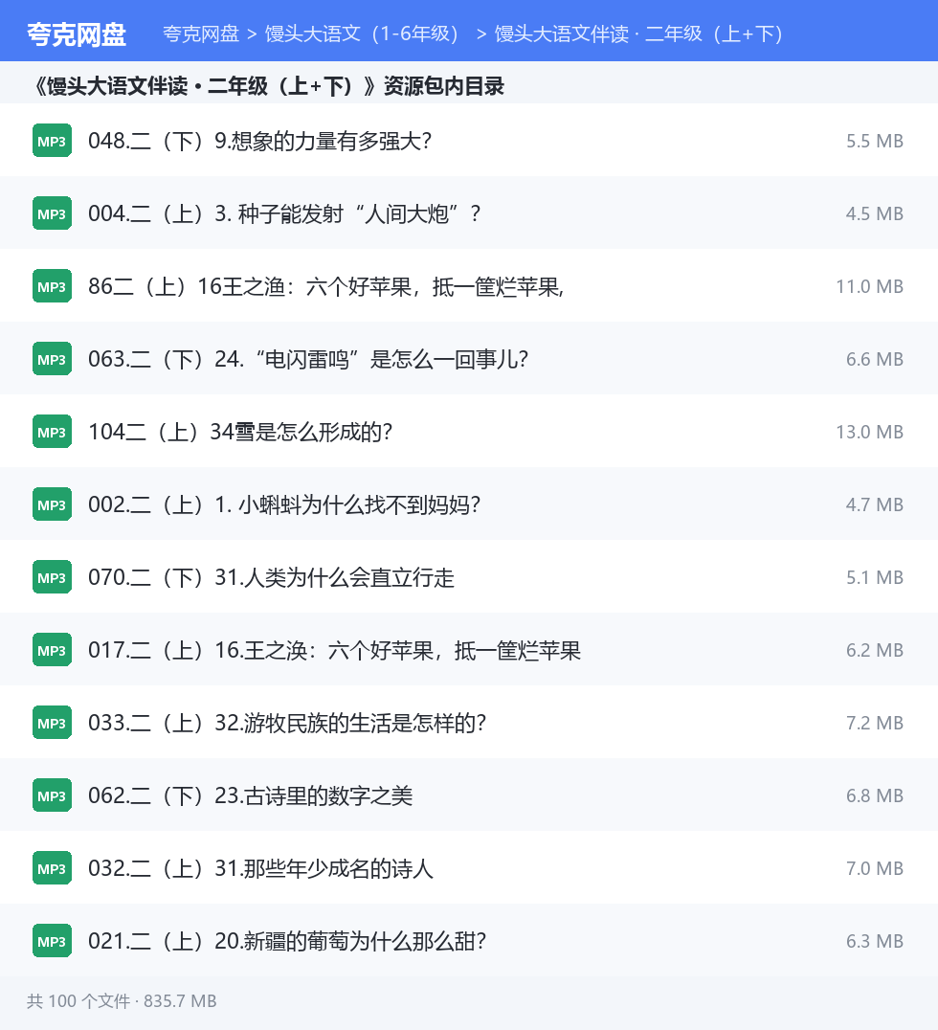Image resolution: width=938 pixels, height=1030 pixels.
Task: Open file 104 雪是怎么形成的
Action: click(x=240, y=432)
